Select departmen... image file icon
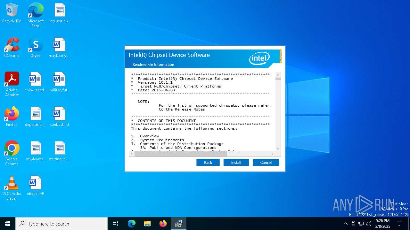 pyautogui.click(x=36, y=117)
